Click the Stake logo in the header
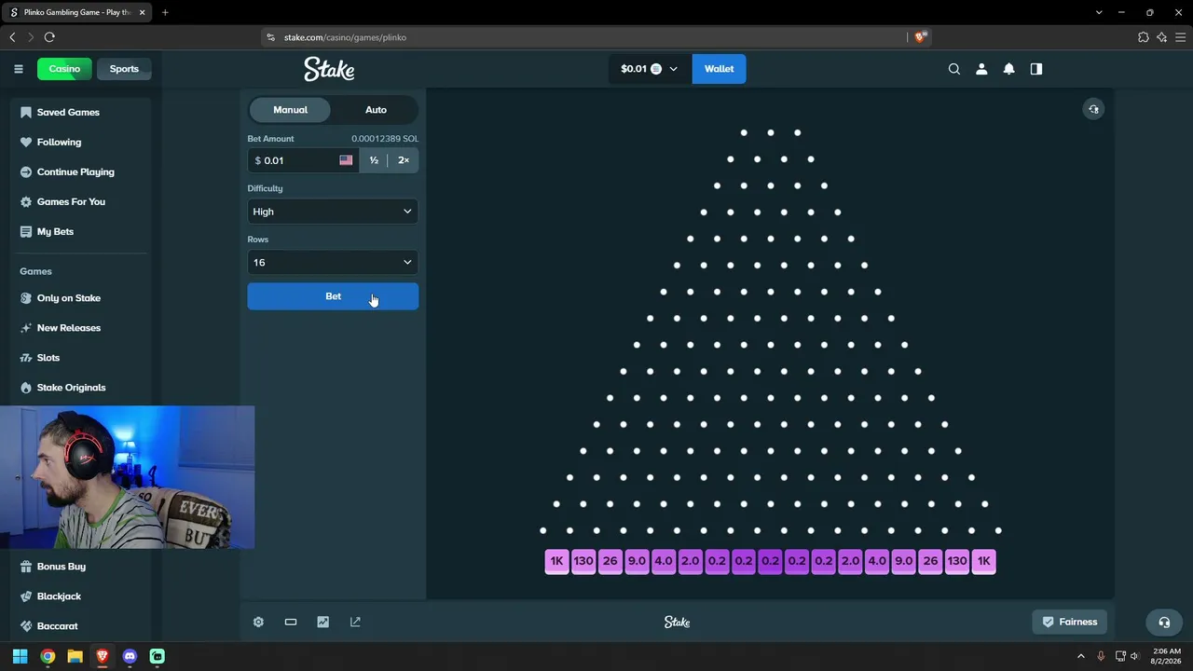Image resolution: width=1193 pixels, height=671 pixels. [329, 69]
